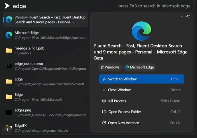Click the preview title "Fluent Search – Fast, Fluent Desktop Search"
The image size is (197, 138).
tap(138, 46)
